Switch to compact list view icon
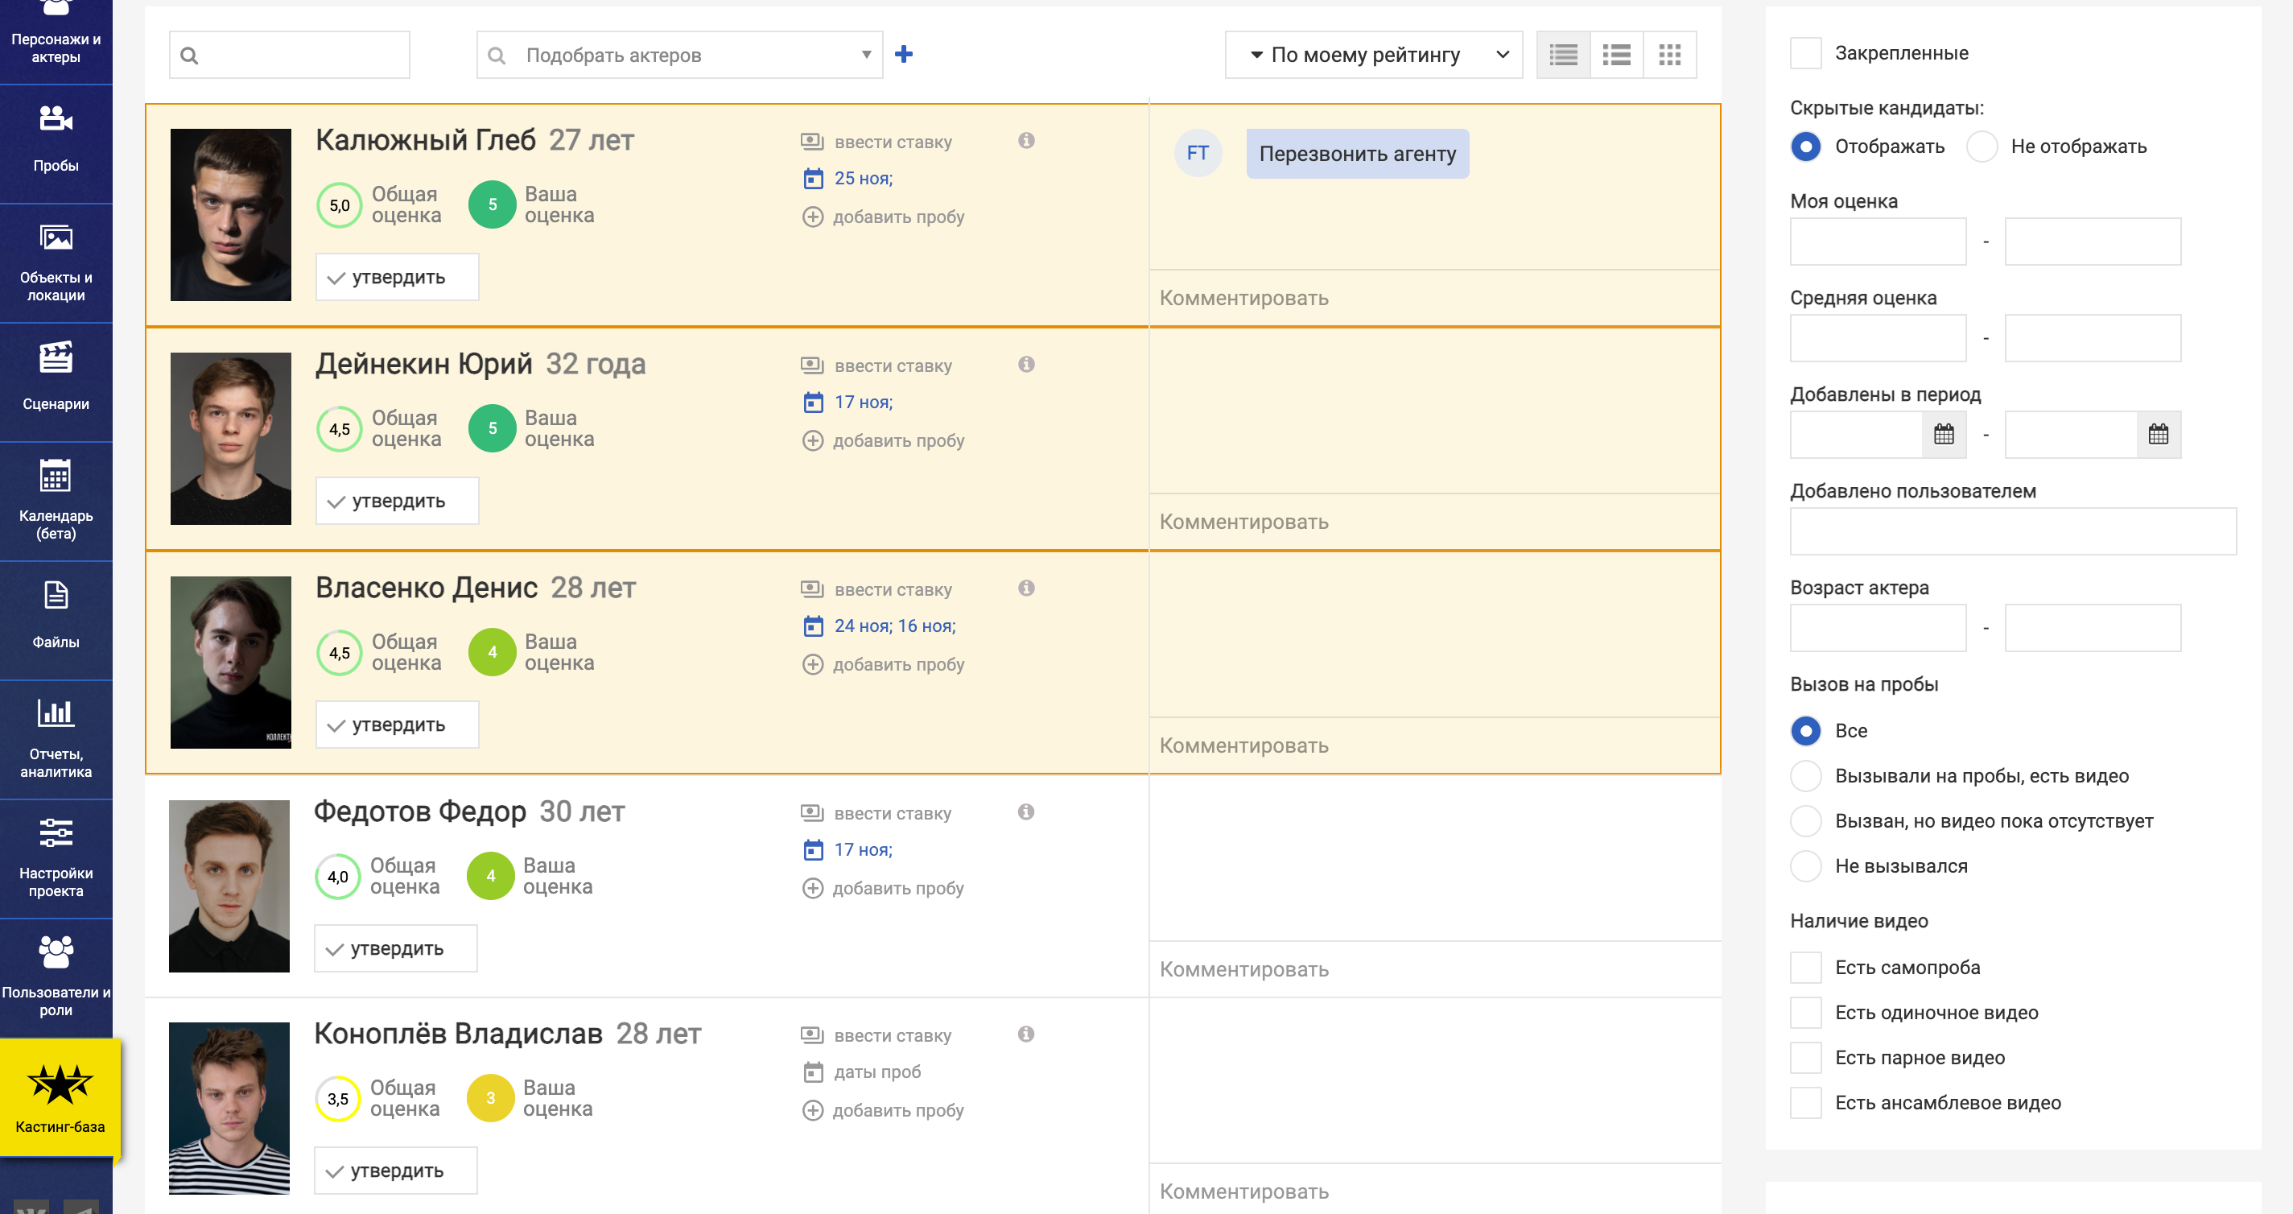The image size is (2293, 1214). point(1563,56)
